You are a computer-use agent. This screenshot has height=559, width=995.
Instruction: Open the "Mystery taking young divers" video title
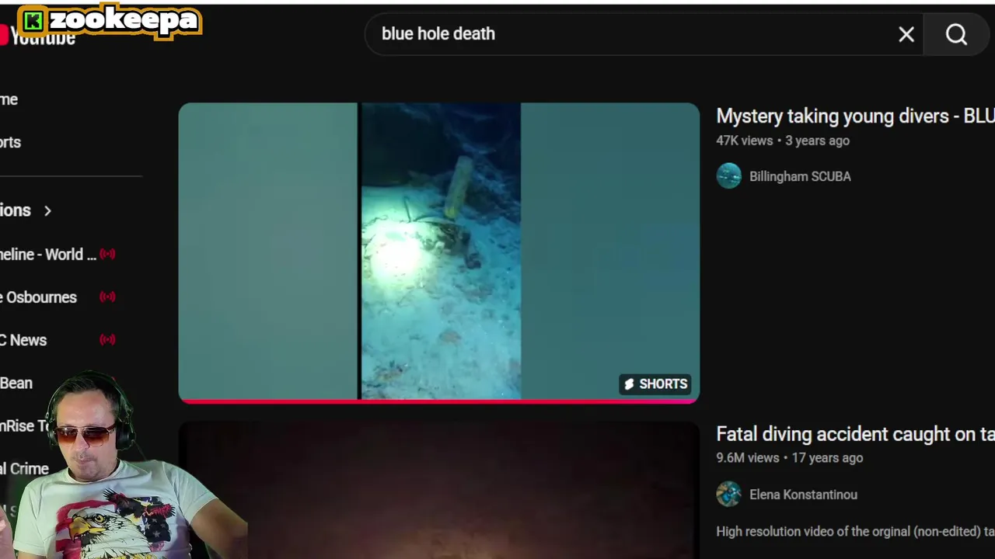[x=855, y=116]
